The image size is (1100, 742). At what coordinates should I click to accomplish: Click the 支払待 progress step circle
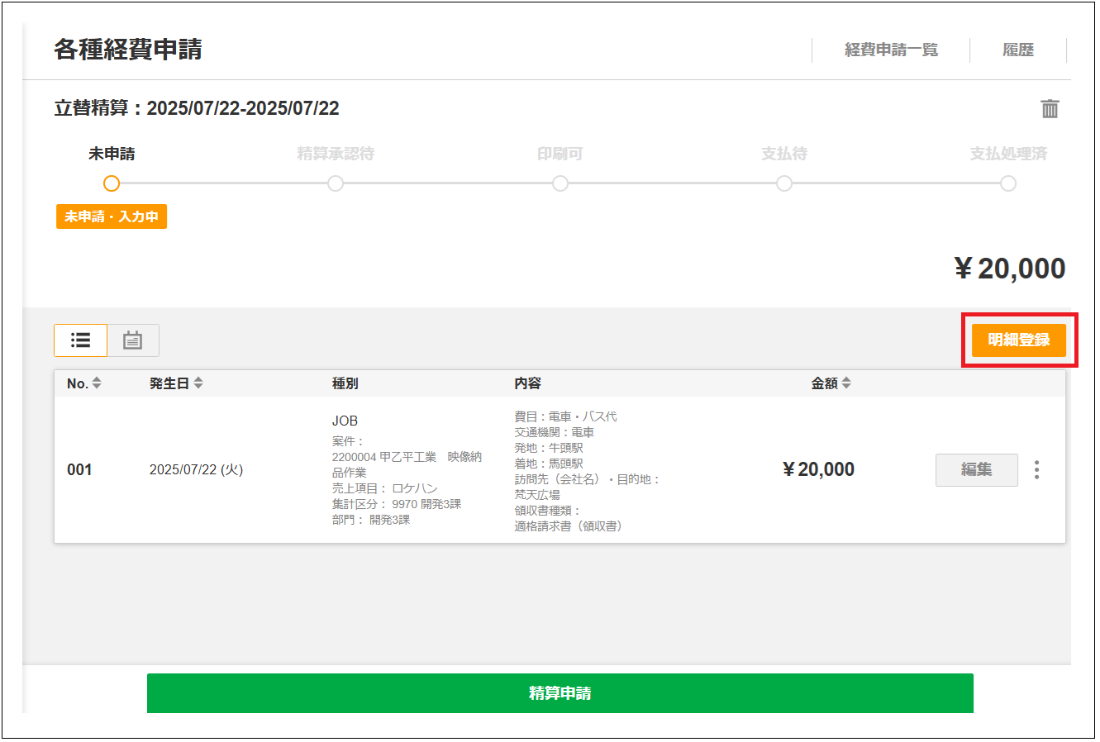pos(784,183)
